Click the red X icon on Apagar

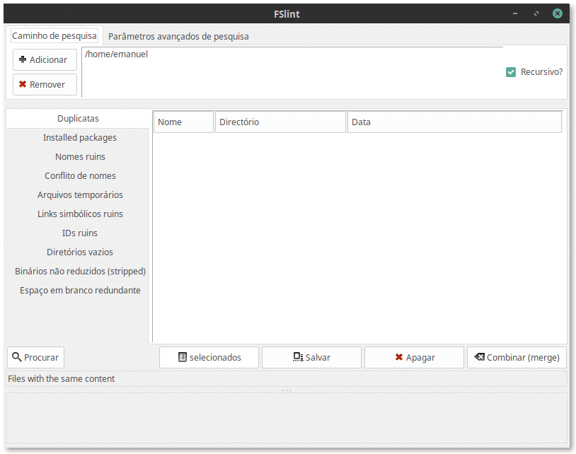click(x=399, y=357)
